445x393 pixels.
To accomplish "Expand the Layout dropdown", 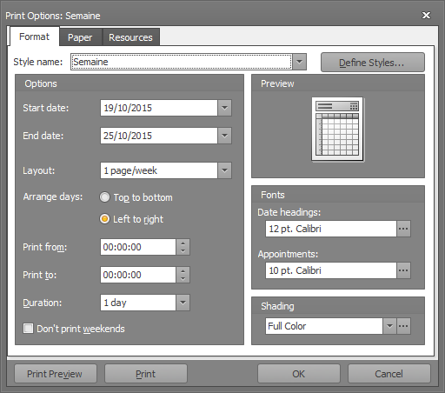I will point(224,170).
